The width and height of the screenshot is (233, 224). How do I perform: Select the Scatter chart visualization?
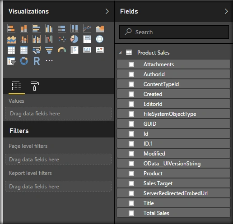click(x=62, y=39)
